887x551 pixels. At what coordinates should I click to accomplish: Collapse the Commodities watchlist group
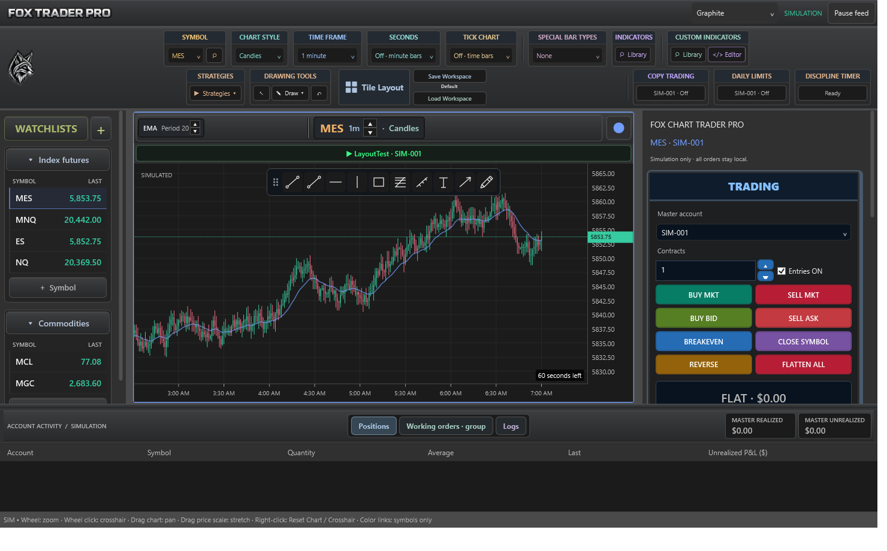click(58, 324)
